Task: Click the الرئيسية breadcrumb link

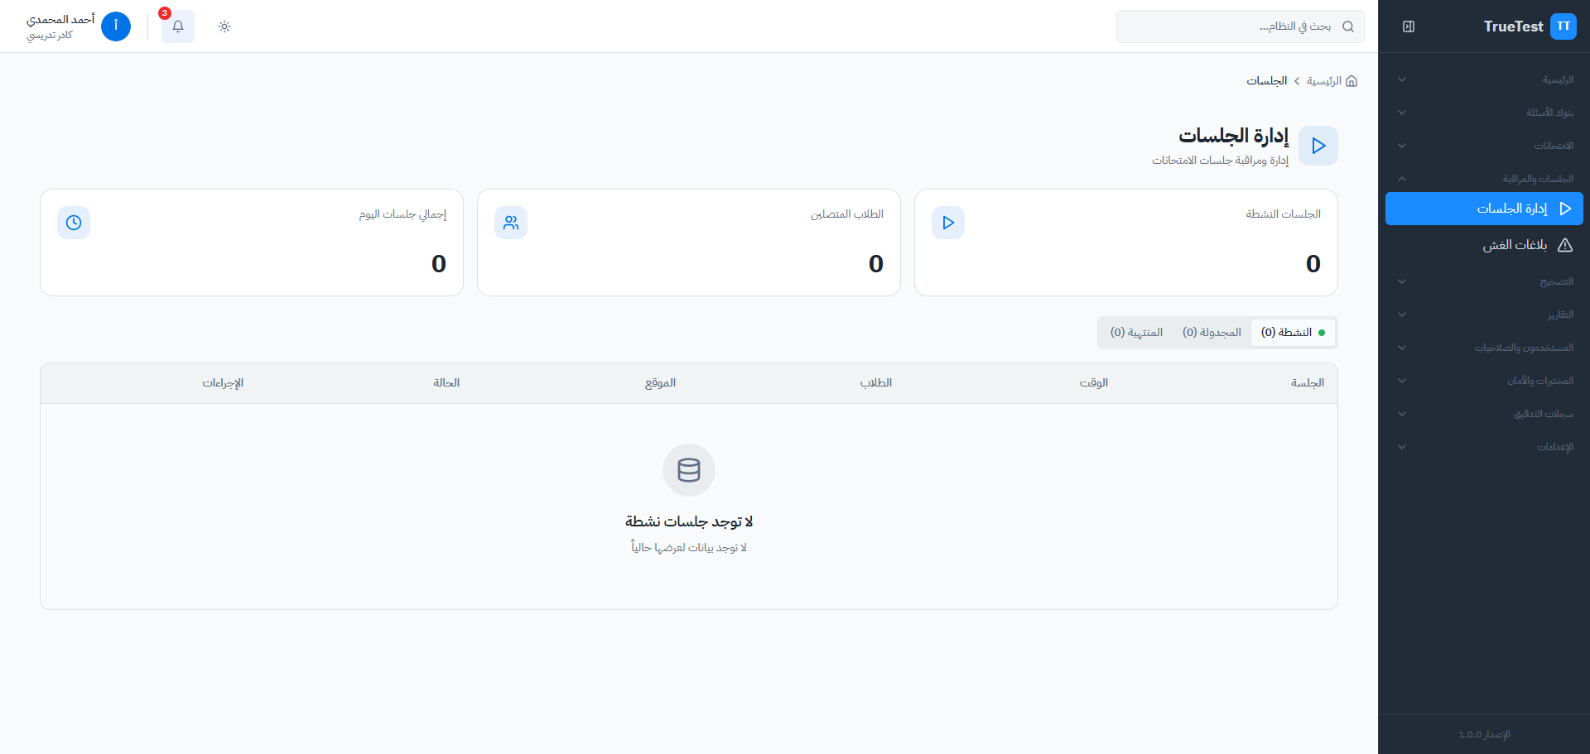Action: (x=1323, y=81)
